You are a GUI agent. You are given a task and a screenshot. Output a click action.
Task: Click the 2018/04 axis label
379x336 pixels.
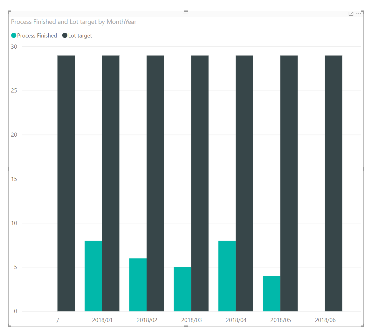236,320
